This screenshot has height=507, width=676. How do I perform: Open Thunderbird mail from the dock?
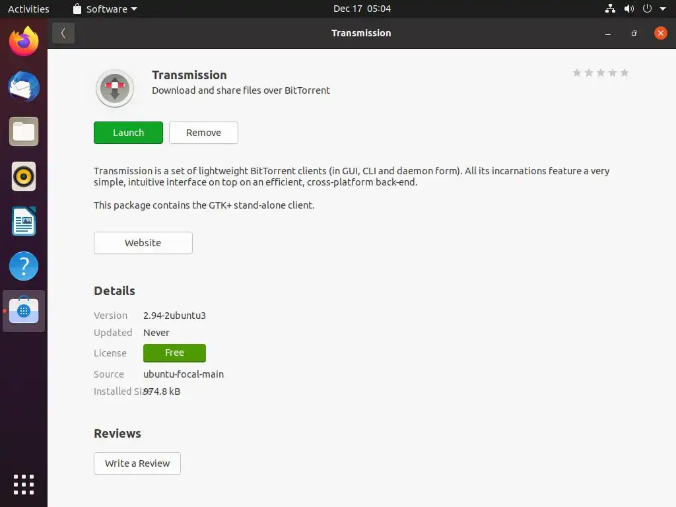(24, 86)
